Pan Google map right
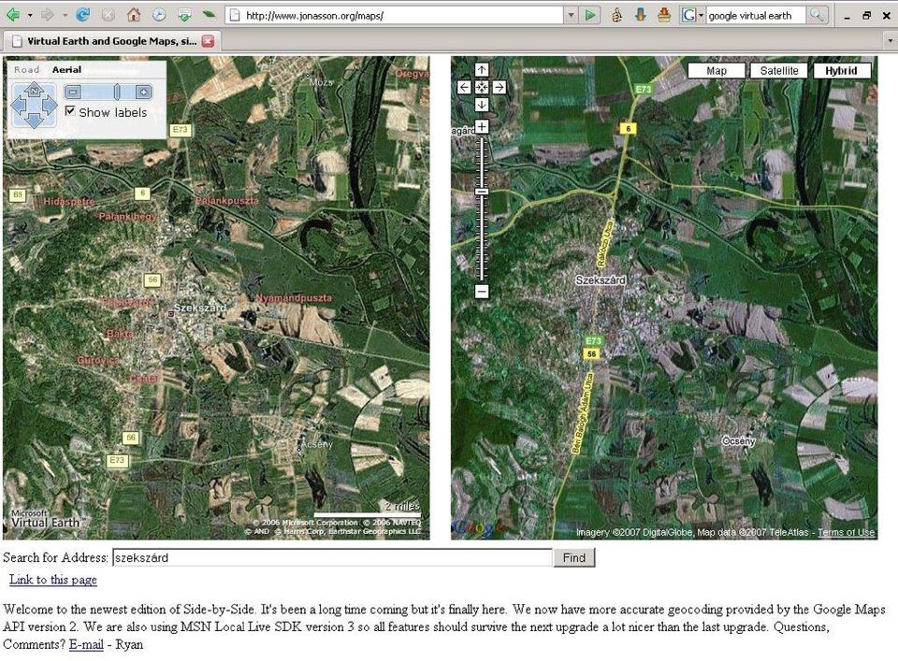The image size is (898, 661). 499,87
